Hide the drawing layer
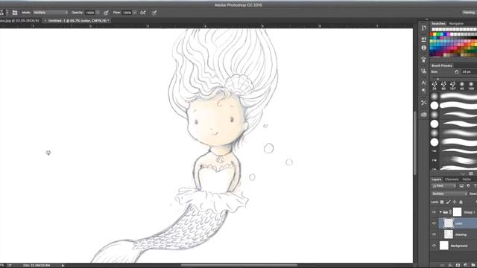The image size is (477, 268). pyautogui.click(x=434, y=234)
